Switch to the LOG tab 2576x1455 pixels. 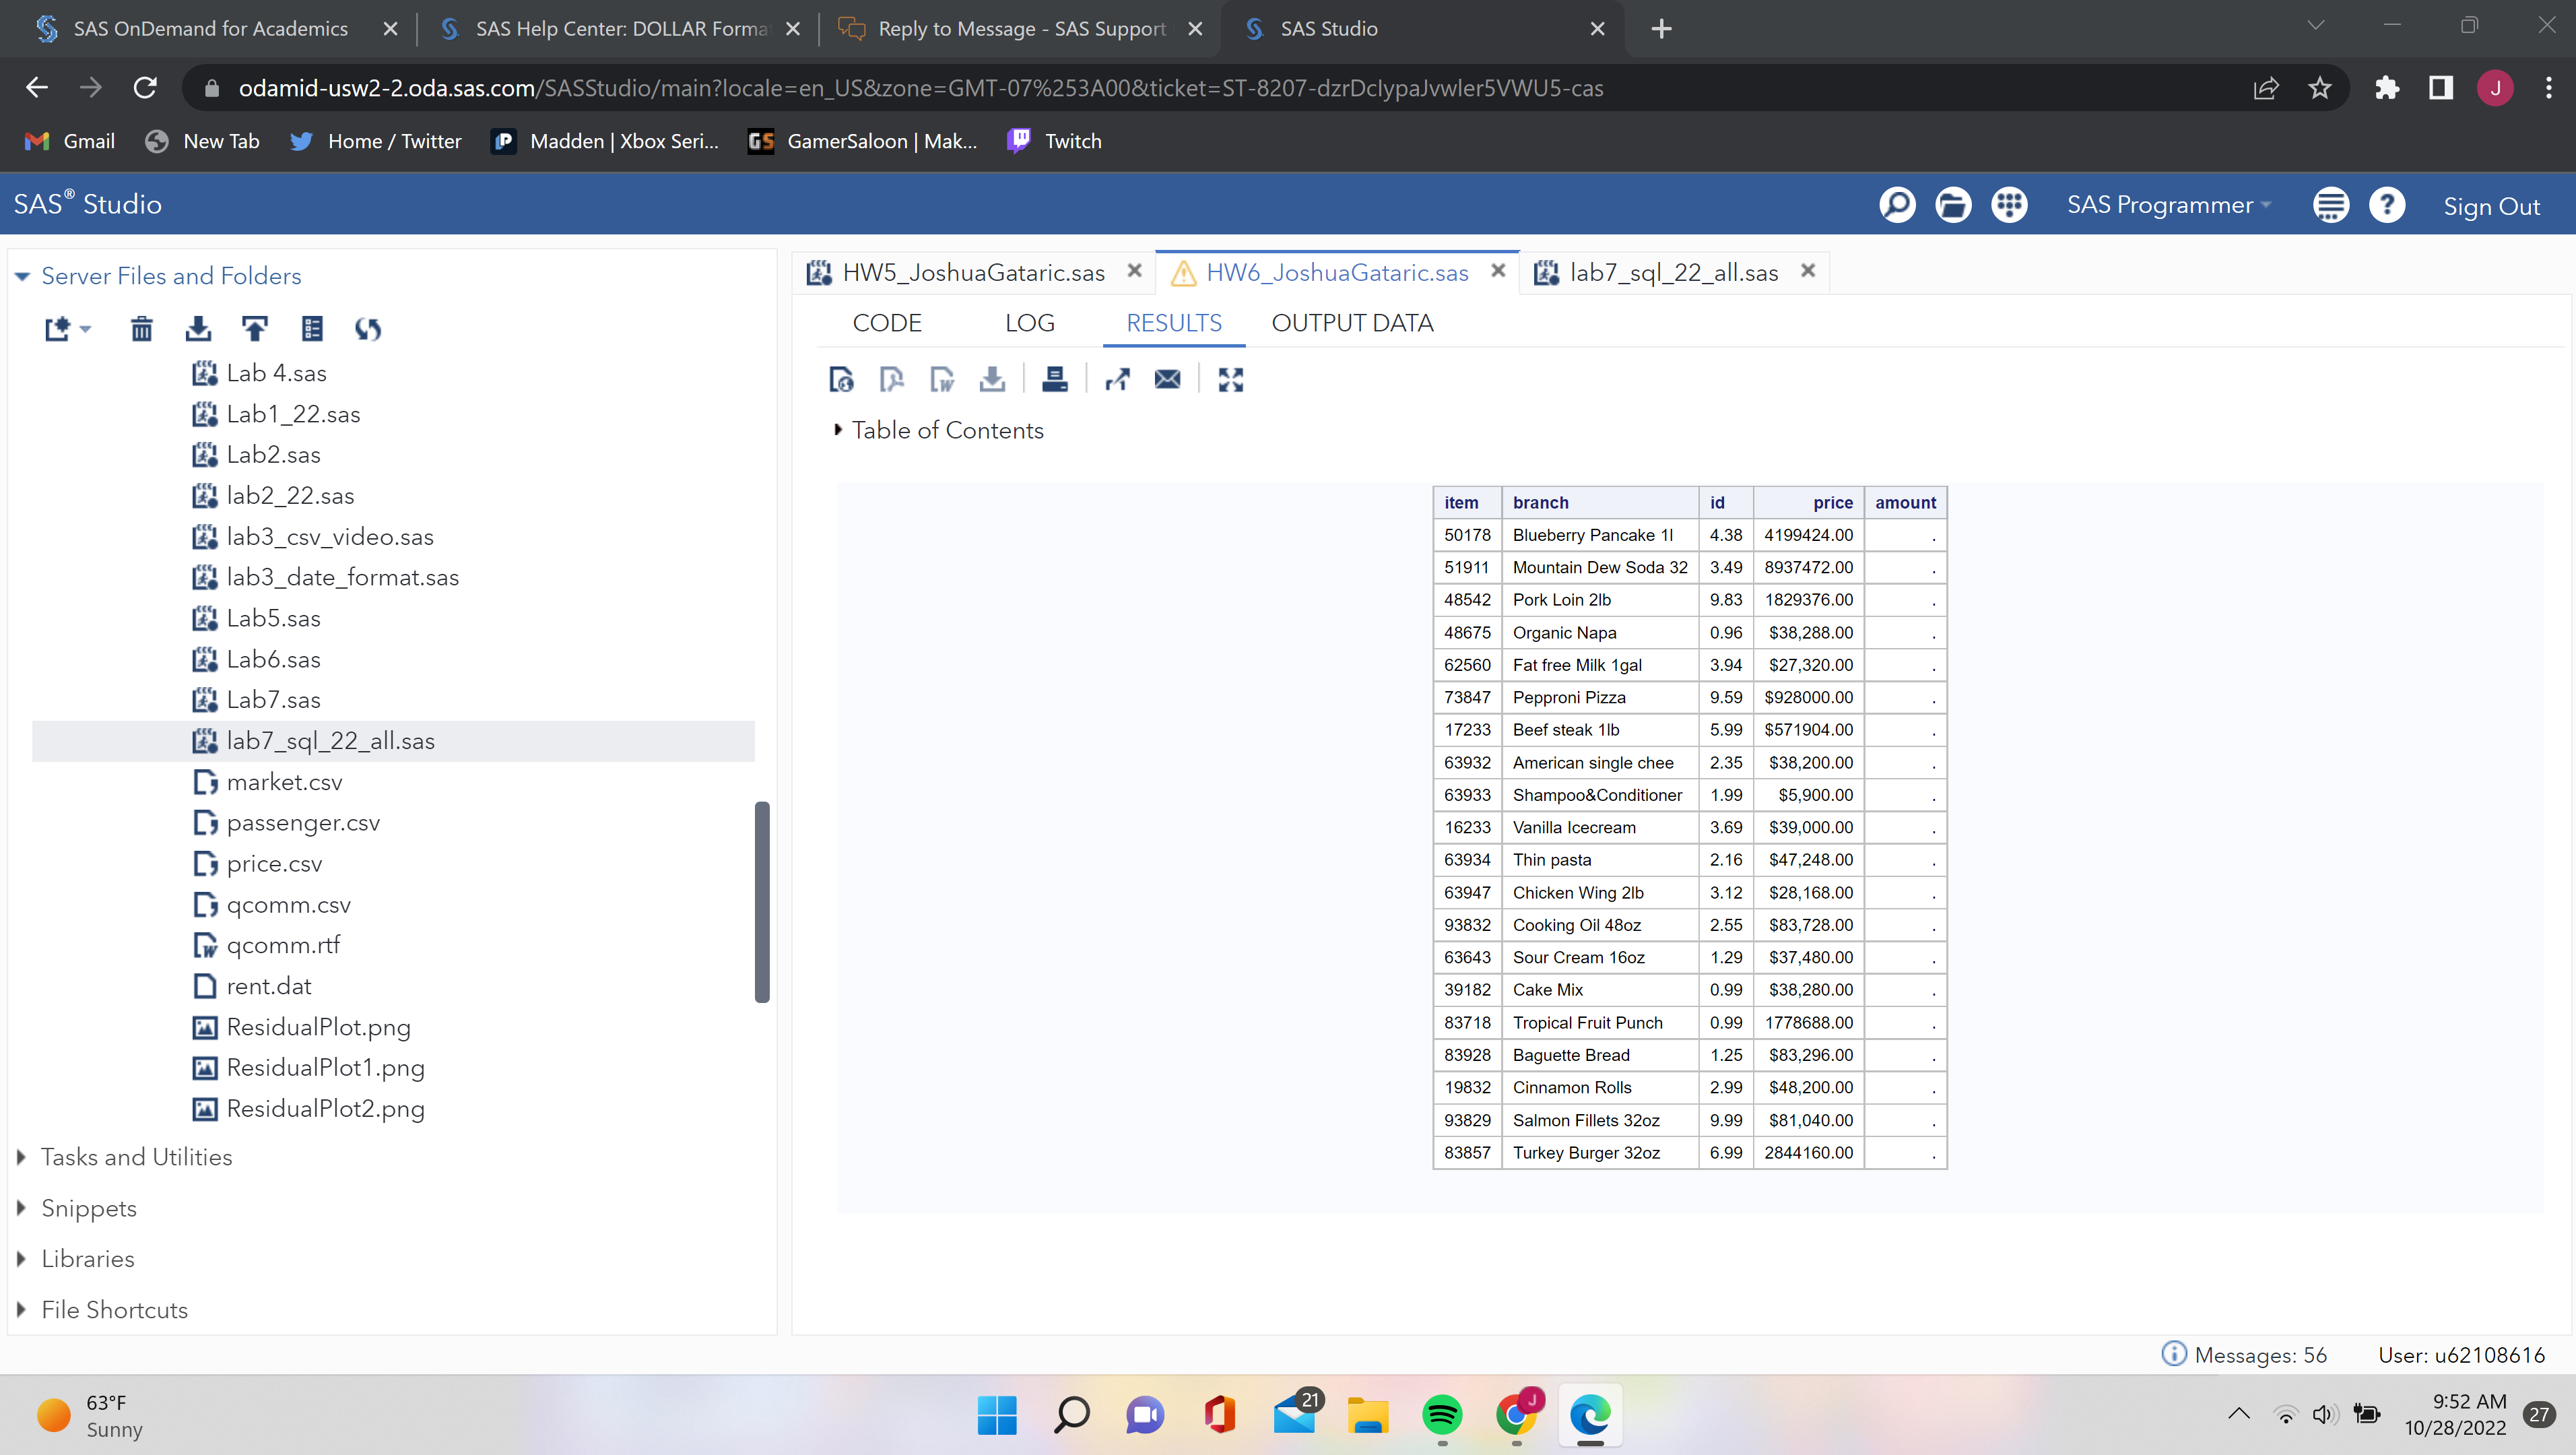pos(1029,323)
